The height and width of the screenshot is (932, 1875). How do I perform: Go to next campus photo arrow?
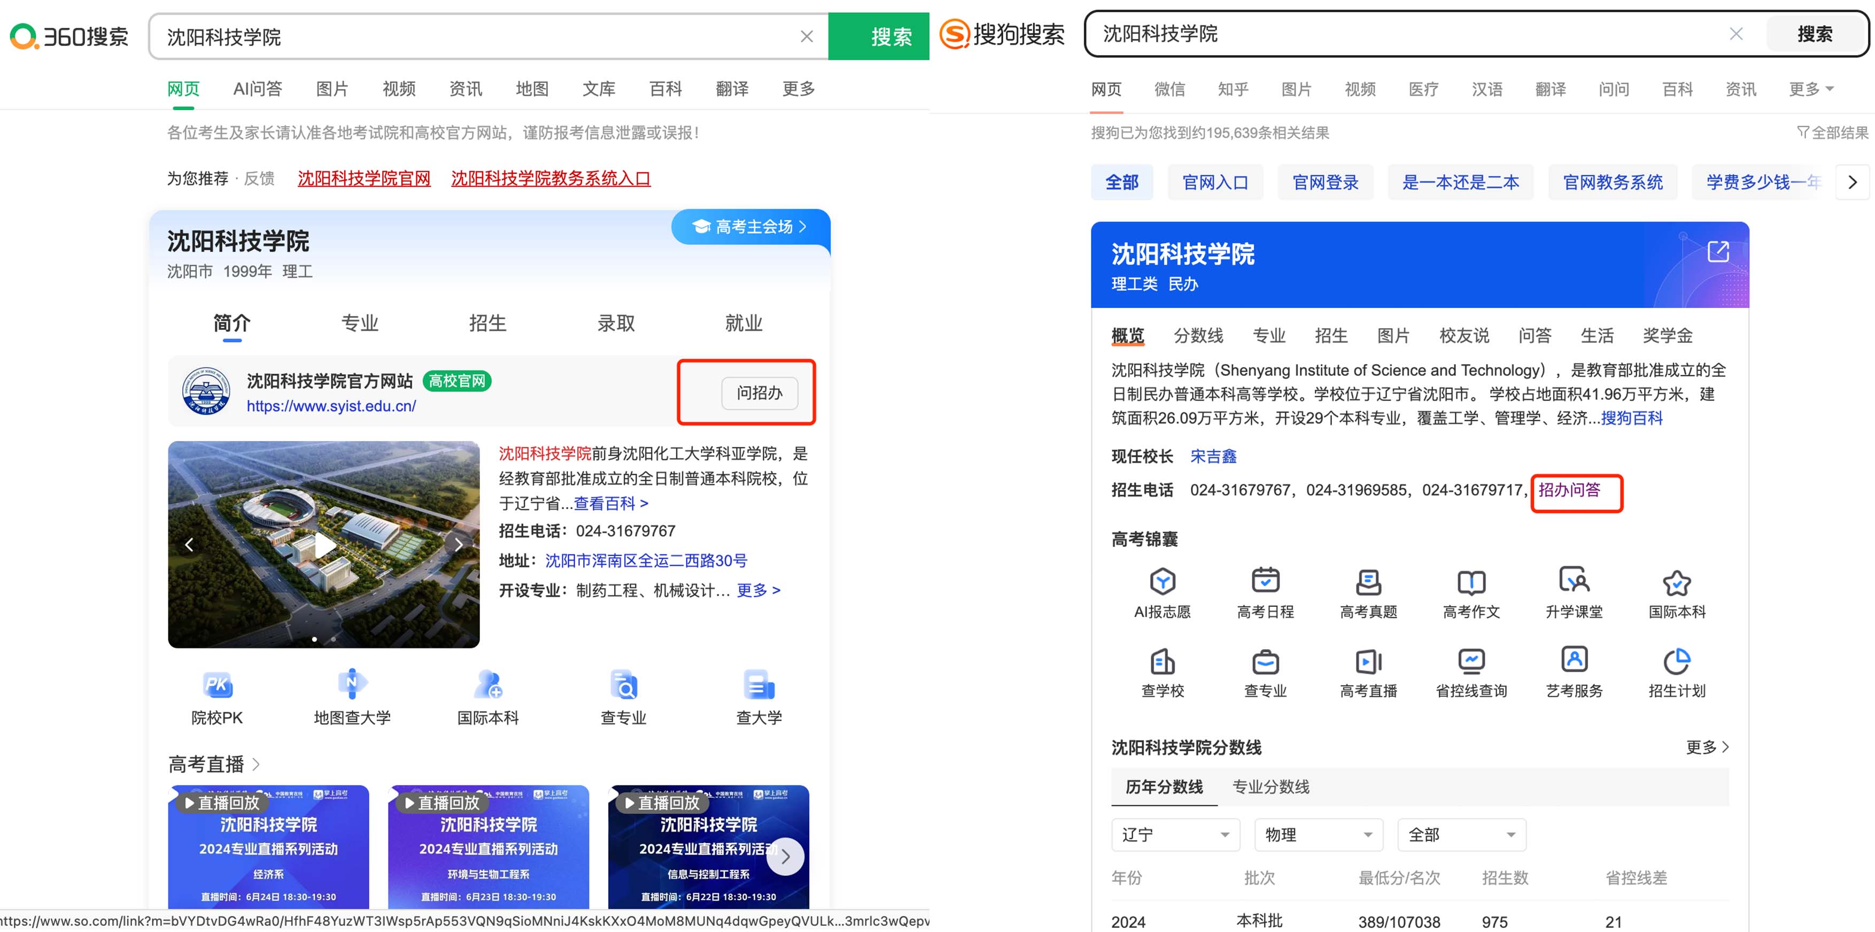point(459,545)
